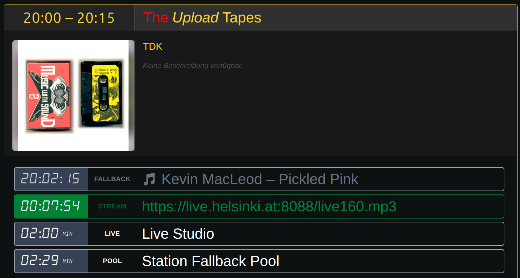Viewport: 520px width, 278px height.
Task: Select the Station Fallback Pool entry
Action: pyautogui.click(x=259, y=261)
